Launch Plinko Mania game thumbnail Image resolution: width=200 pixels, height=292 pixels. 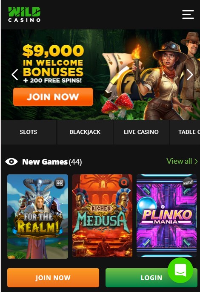coord(166,216)
